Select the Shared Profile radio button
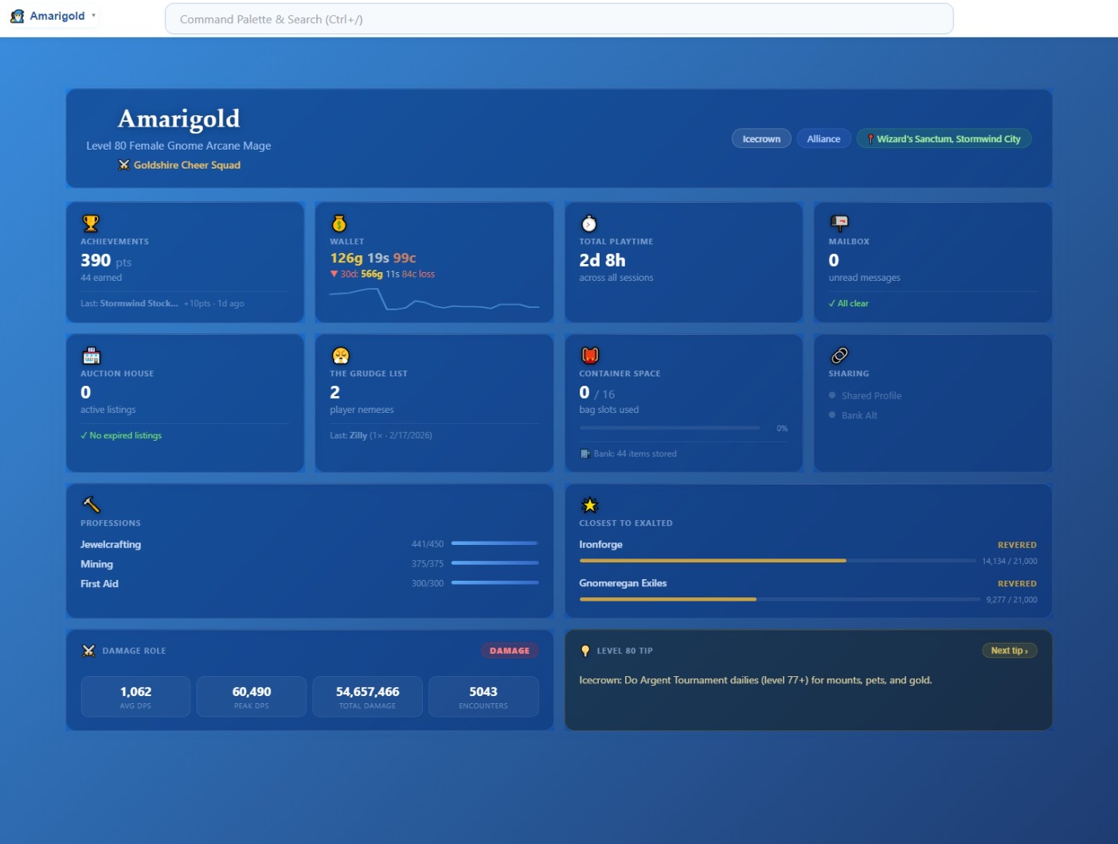1118x844 pixels. click(832, 395)
